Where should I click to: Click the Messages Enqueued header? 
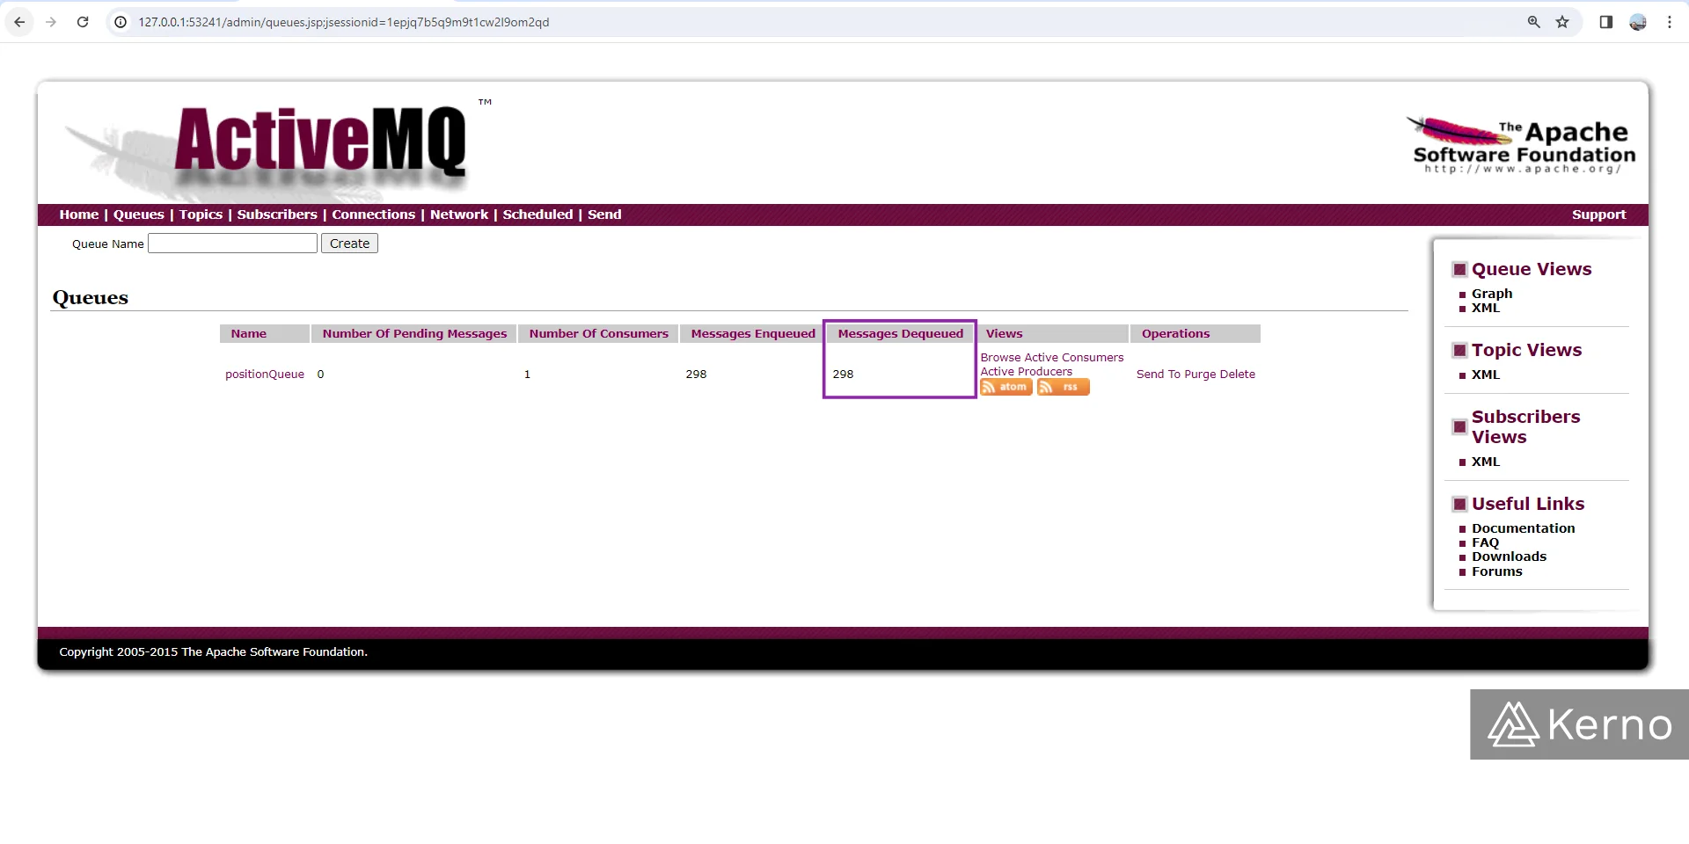[753, 334]
